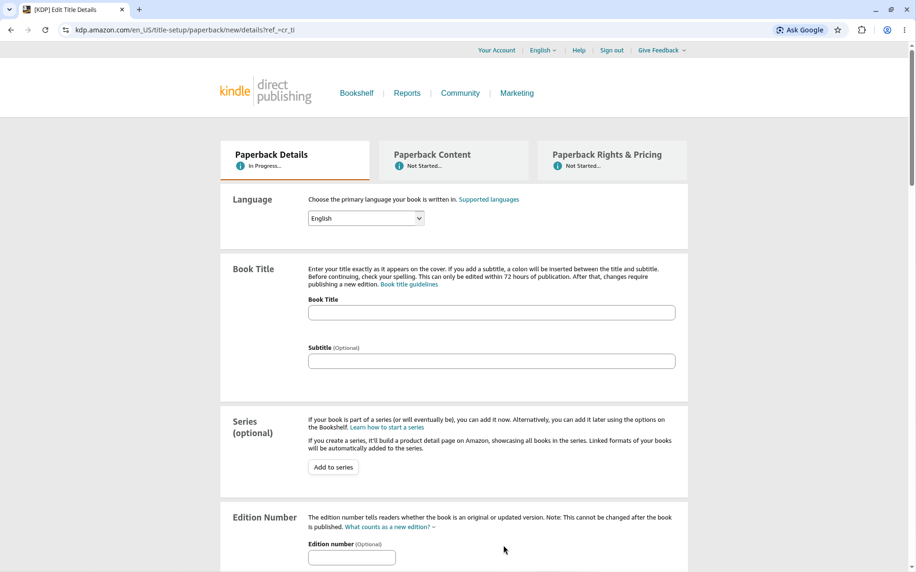Open the browser extensions puzzle icon
This screenshot has height=572, width=916.
point(862,30)
